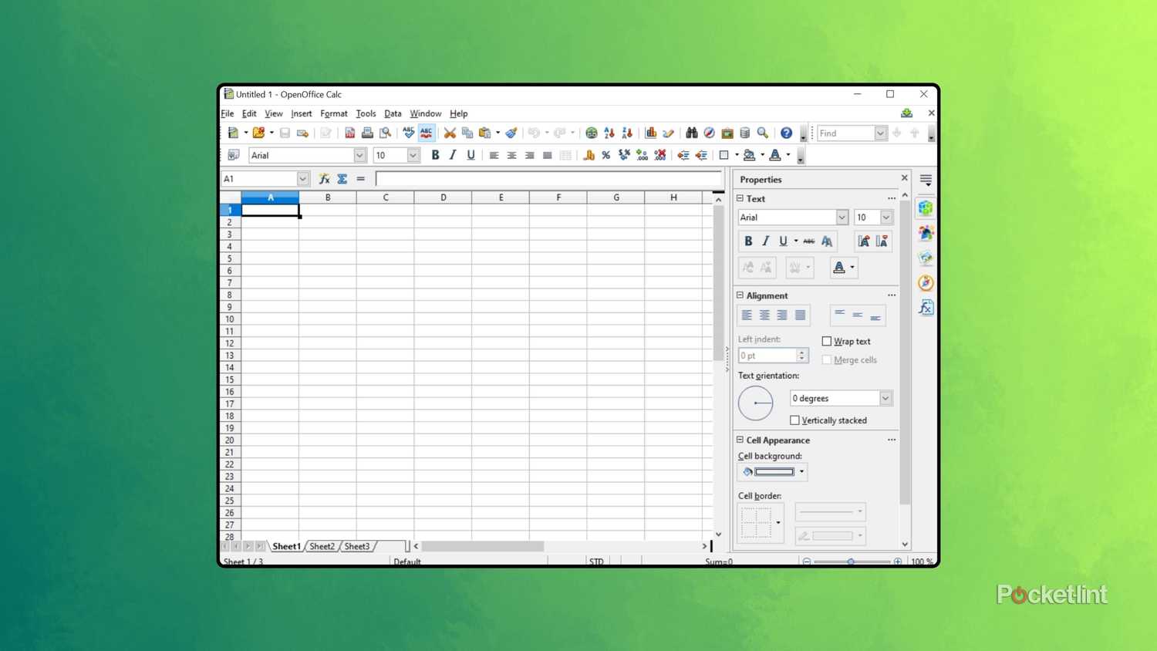This screenshot has height=651, width=1157.
Task: Insert a chart
Action: point(652,132)
